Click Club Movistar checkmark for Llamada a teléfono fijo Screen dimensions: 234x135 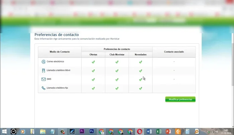click(117, 88)
